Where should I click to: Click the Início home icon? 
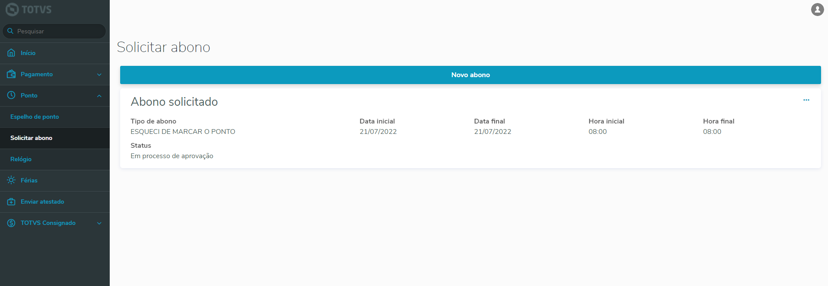point(11,53)
